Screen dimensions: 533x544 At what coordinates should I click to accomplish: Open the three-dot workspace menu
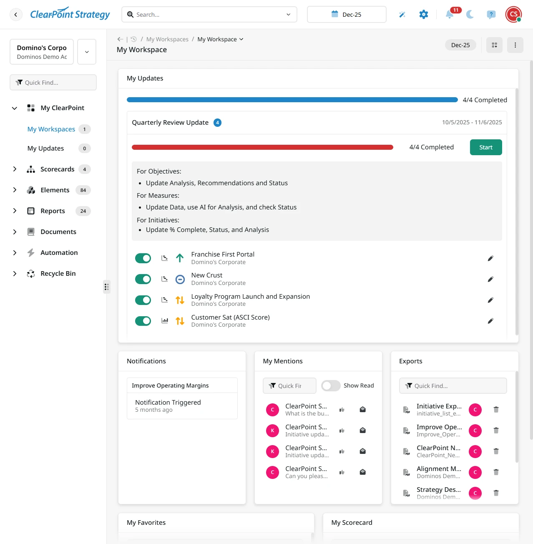point(515,45)
